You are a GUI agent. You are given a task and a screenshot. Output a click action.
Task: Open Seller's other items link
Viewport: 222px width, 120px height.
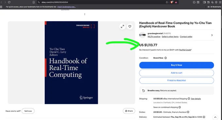[170, 37]
